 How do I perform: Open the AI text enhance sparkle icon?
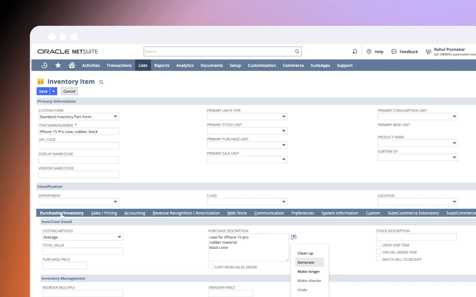coord(294,237)
